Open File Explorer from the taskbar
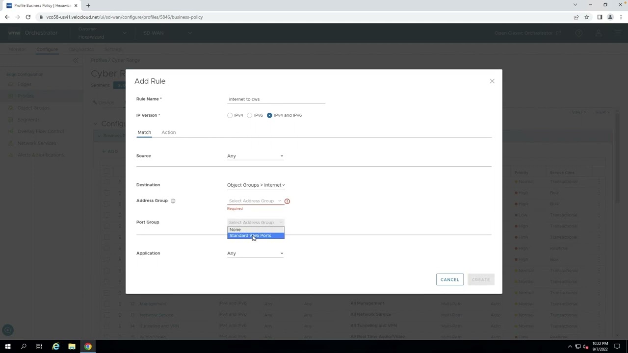This screenshot has height=353, width=628. [72, 347]
